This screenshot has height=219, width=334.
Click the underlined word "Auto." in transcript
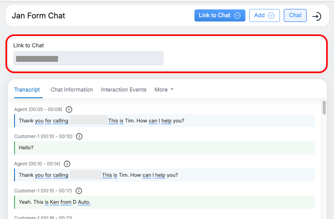coord(84,202)
